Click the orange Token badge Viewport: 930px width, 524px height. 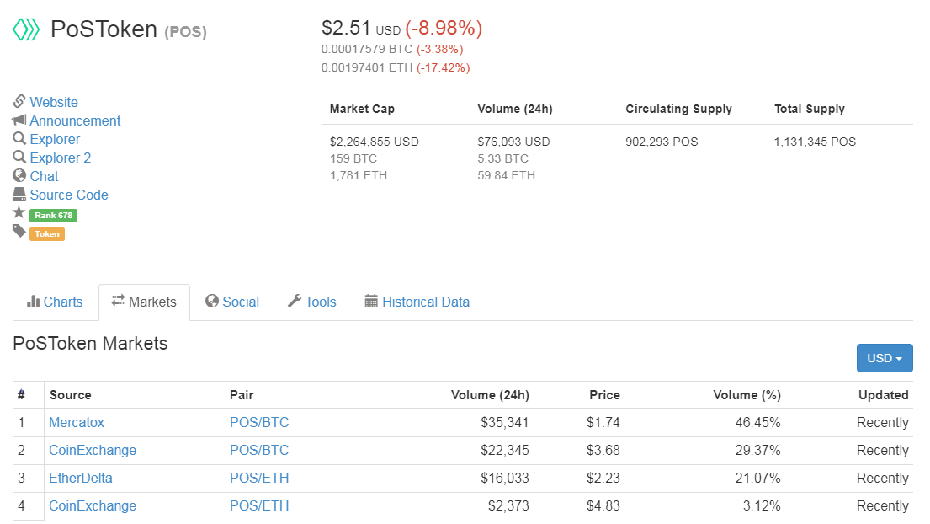(x=47, y=234)
